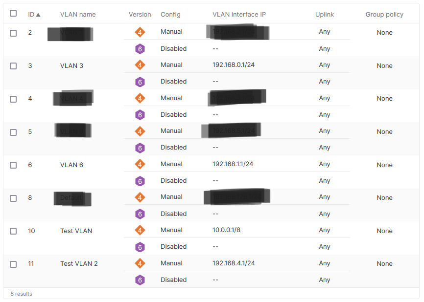This screenshot has width=424, height=302.
Task: Click the purple IPv6 version icon for VLAN 3
Action: (140, 82)
